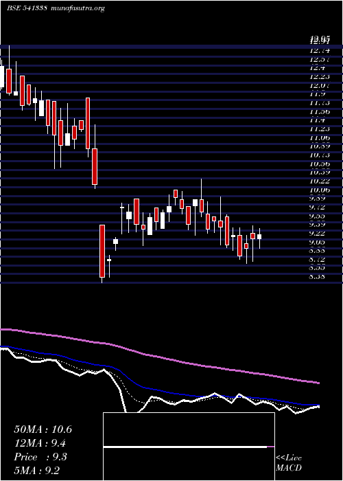
Task: Click the MACD histogram box
Action: 189,447
